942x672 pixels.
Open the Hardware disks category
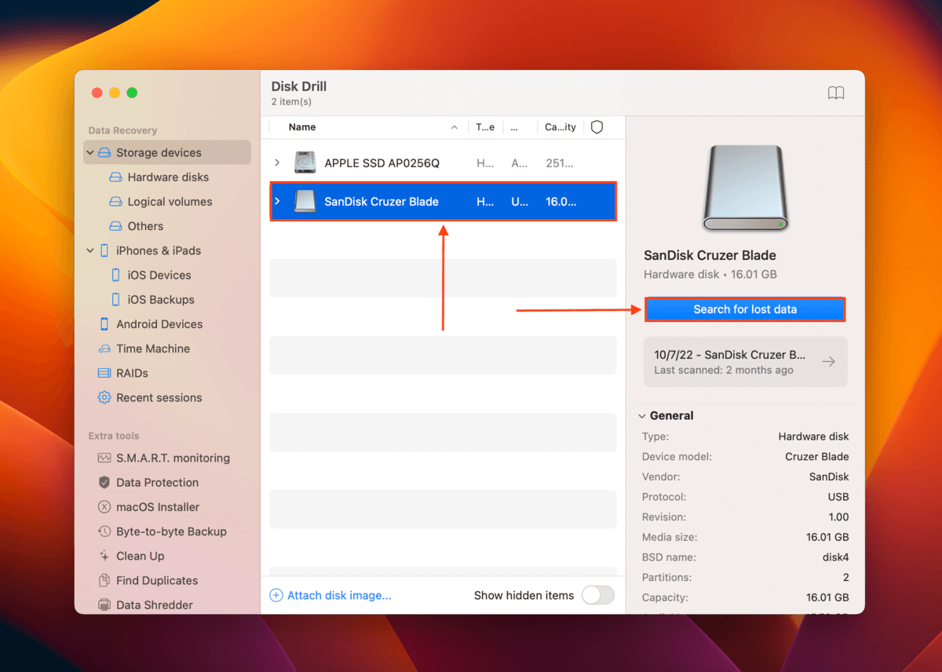pos(168,177)
